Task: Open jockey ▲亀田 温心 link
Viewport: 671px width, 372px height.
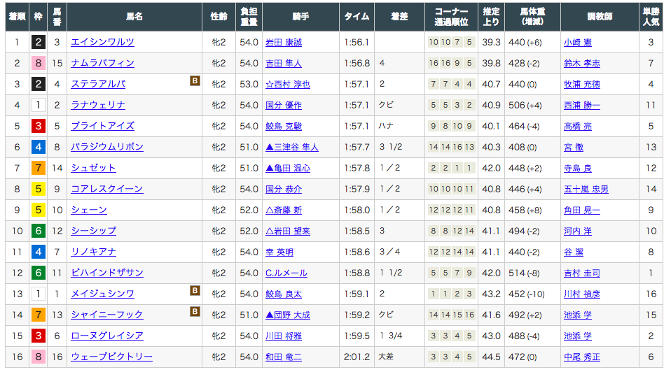Action: [x=288, y=168]
